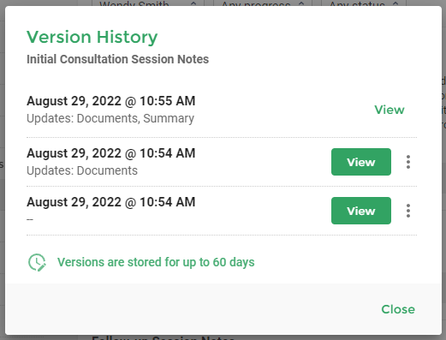This screenshot has height=340, width=446.
Task: Click the 'Updates: Documents' description text
Action: pyautogui.click(x=82, y=170)
